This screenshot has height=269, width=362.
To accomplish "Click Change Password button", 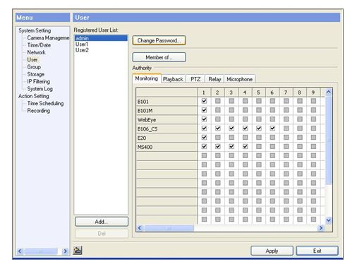I will click(x=159, y=40).
